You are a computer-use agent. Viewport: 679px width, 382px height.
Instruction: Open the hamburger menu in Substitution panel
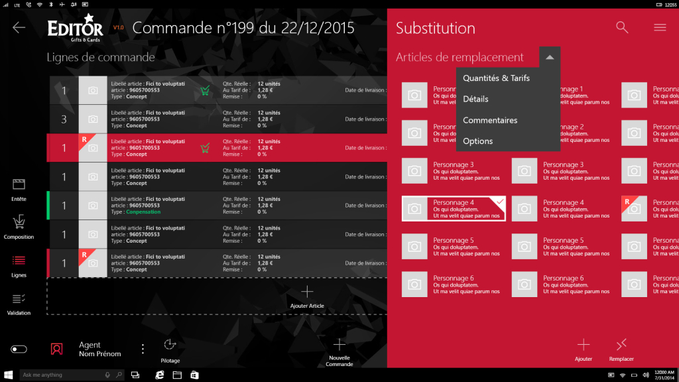pos(659,27)
